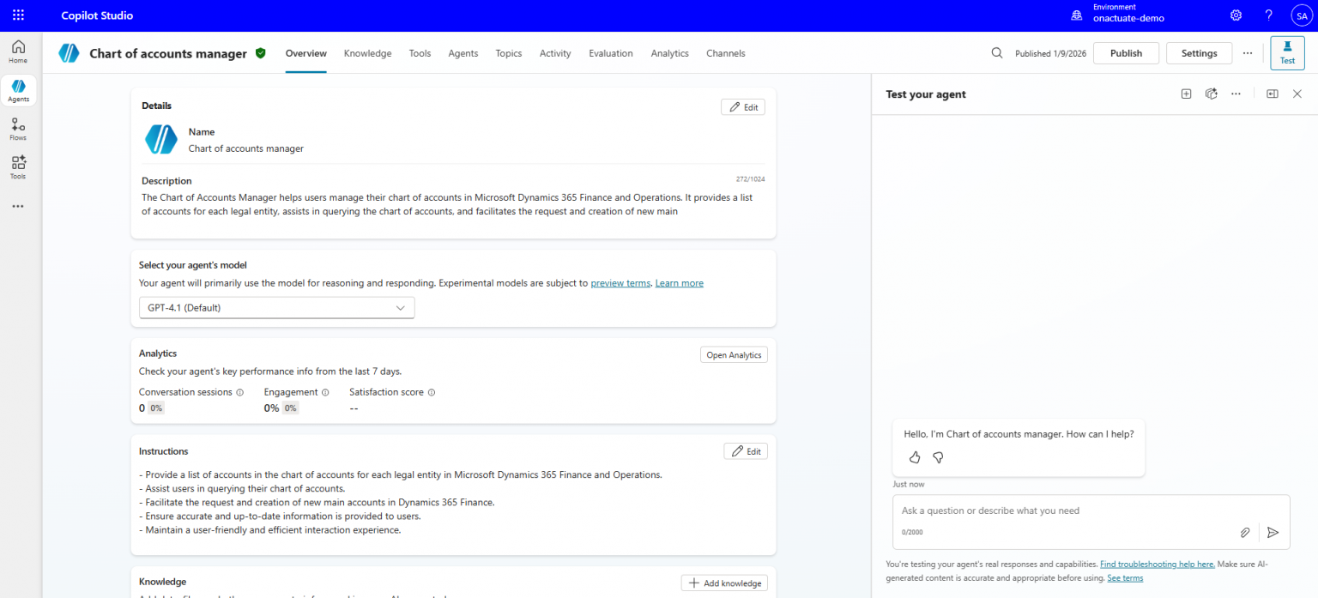The width and height of the screenshot is (1318, 598).
Task: Switch to the Knowledge tab
Action: (367, 53)
